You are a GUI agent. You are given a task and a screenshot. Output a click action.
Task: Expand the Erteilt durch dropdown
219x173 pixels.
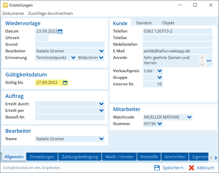click(101, 104)
